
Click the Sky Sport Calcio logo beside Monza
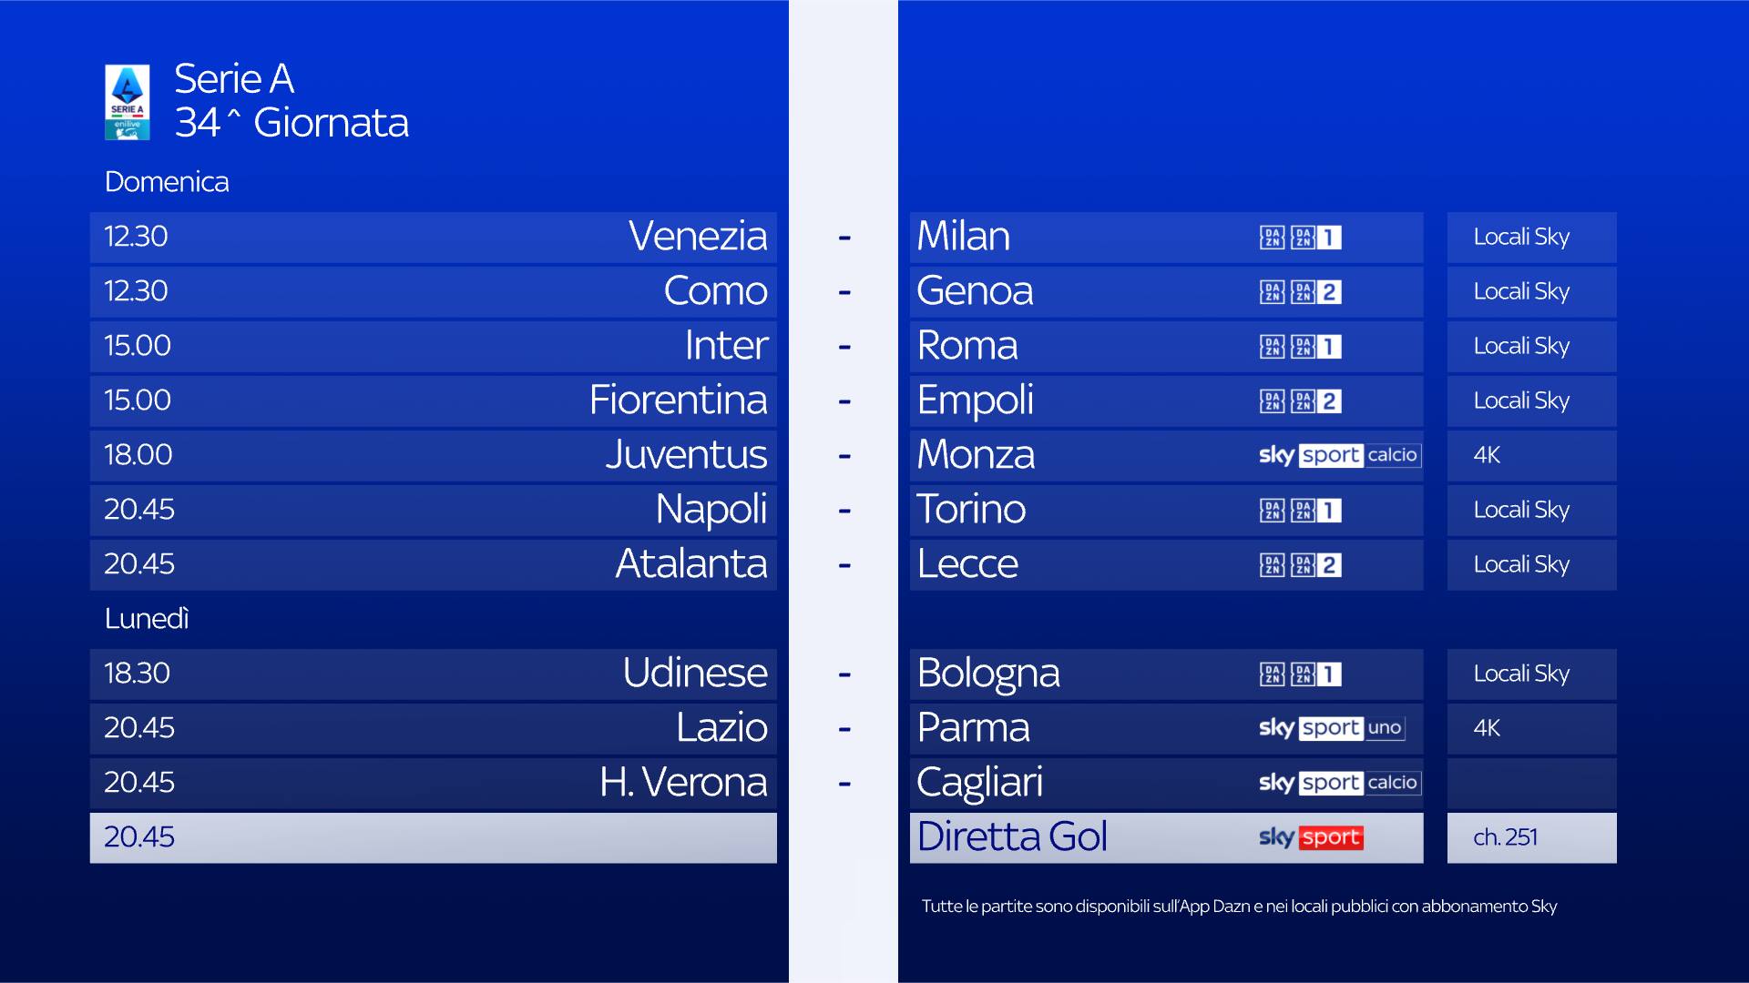coord(1338,455)
